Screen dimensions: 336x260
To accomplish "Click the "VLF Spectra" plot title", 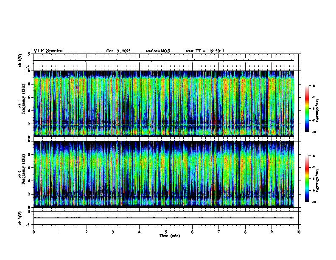I will [x=48, y=51].
